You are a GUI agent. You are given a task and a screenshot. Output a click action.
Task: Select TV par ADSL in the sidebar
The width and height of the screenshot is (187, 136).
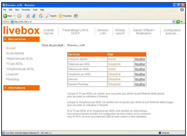click(14, 64)
